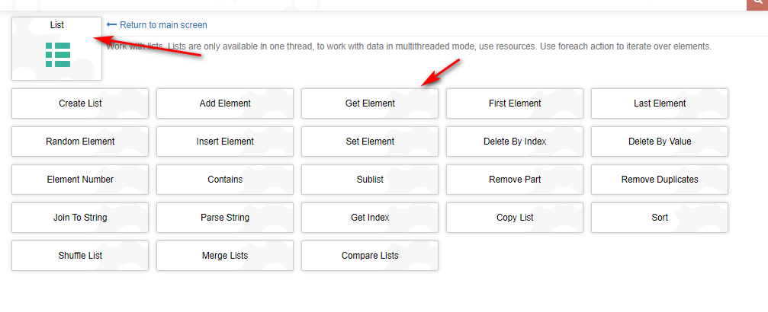Pick the Random Element action
This screenshot has height=312, width=768.
(x=80, y=142)
